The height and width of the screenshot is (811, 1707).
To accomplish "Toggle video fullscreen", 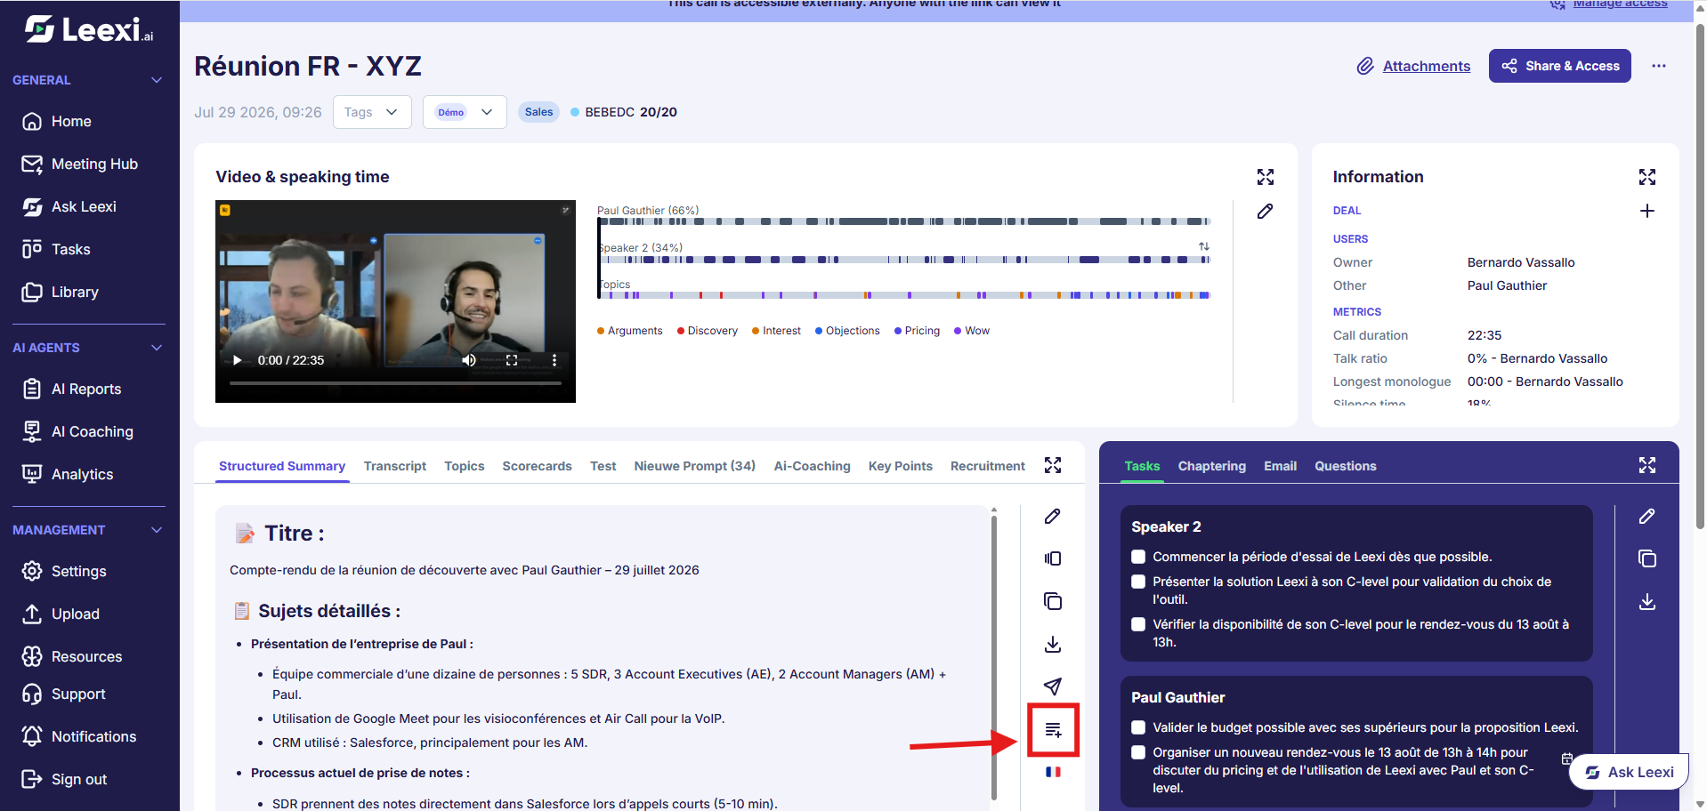I will [512, 360].
